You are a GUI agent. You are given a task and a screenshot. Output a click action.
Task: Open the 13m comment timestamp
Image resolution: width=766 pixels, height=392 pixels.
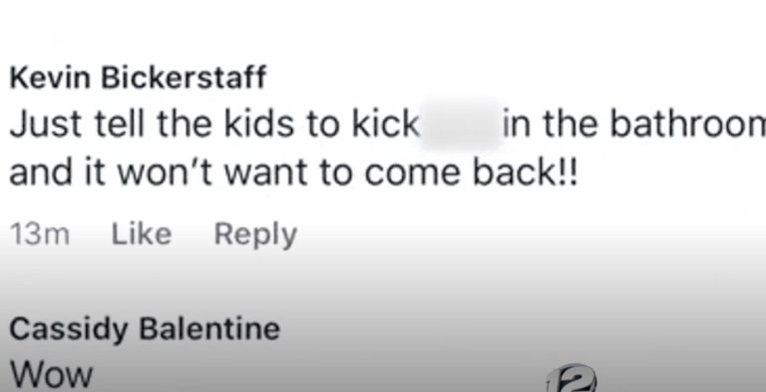tap(40, 234)
